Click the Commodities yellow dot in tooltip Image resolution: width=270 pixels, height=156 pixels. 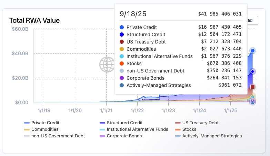(122, 49)
